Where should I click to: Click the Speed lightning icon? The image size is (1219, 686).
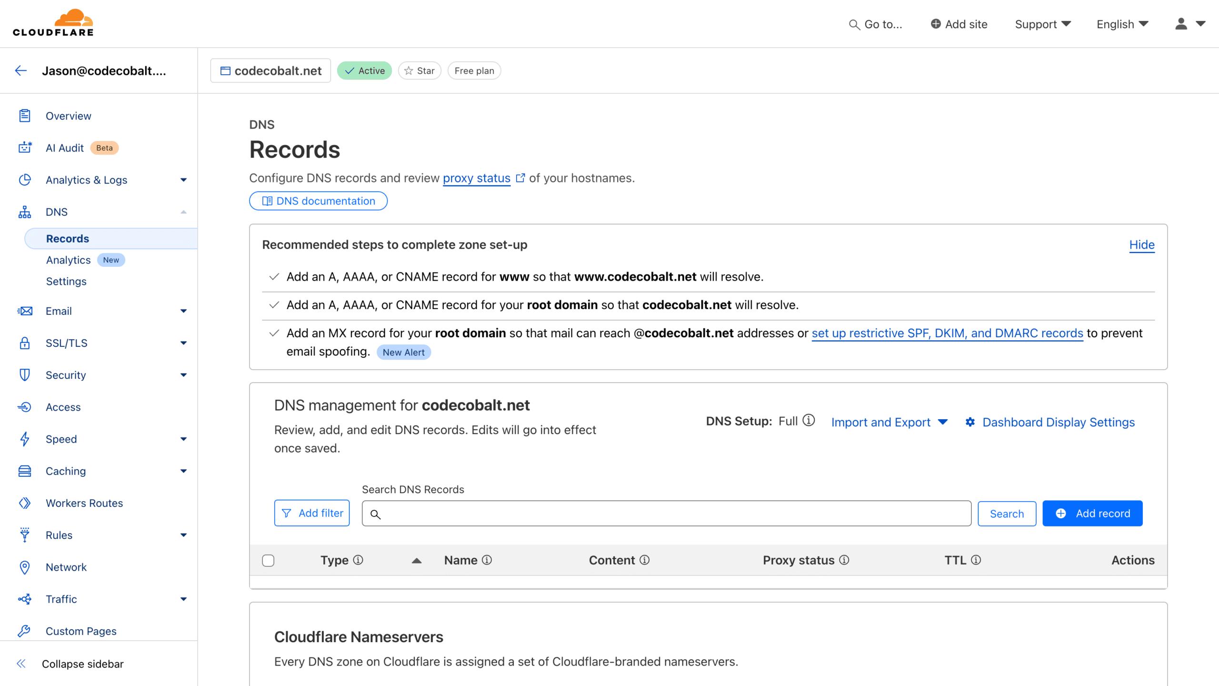(24, 439)
